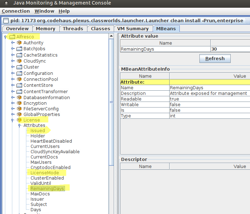Switch to the Classes tab
This screenshot has height=214, width=250.
100,29
